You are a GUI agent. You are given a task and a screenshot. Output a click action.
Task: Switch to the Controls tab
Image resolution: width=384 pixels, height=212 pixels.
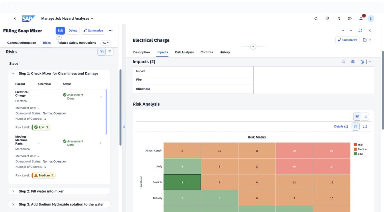pos(206,52)
